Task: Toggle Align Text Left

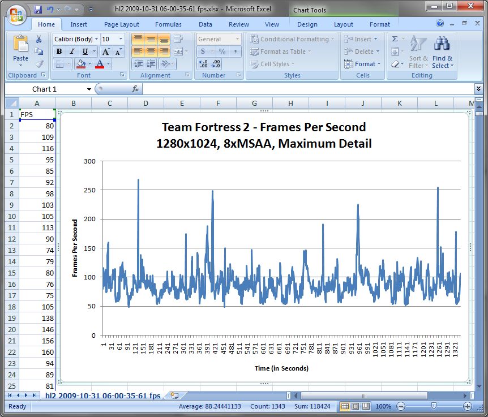Action: click(x=138, y=51)
